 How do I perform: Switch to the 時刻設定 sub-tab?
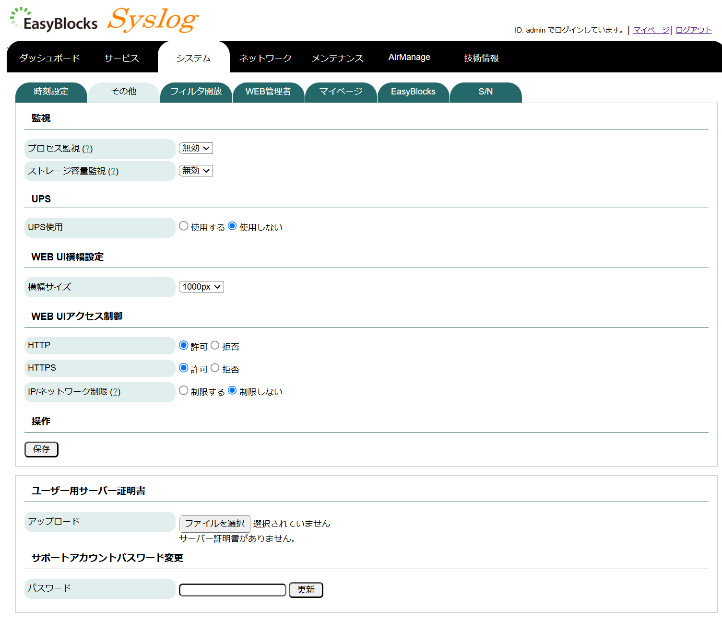[51, 92]
